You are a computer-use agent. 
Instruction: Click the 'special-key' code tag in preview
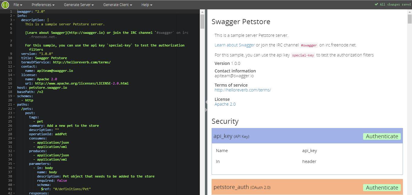tap(303, 55)
